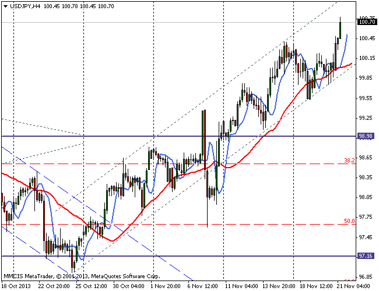Screen dimensions: 379x291
Task: Click the 11 Nov 04:00 time label
Action: [241, 286]
